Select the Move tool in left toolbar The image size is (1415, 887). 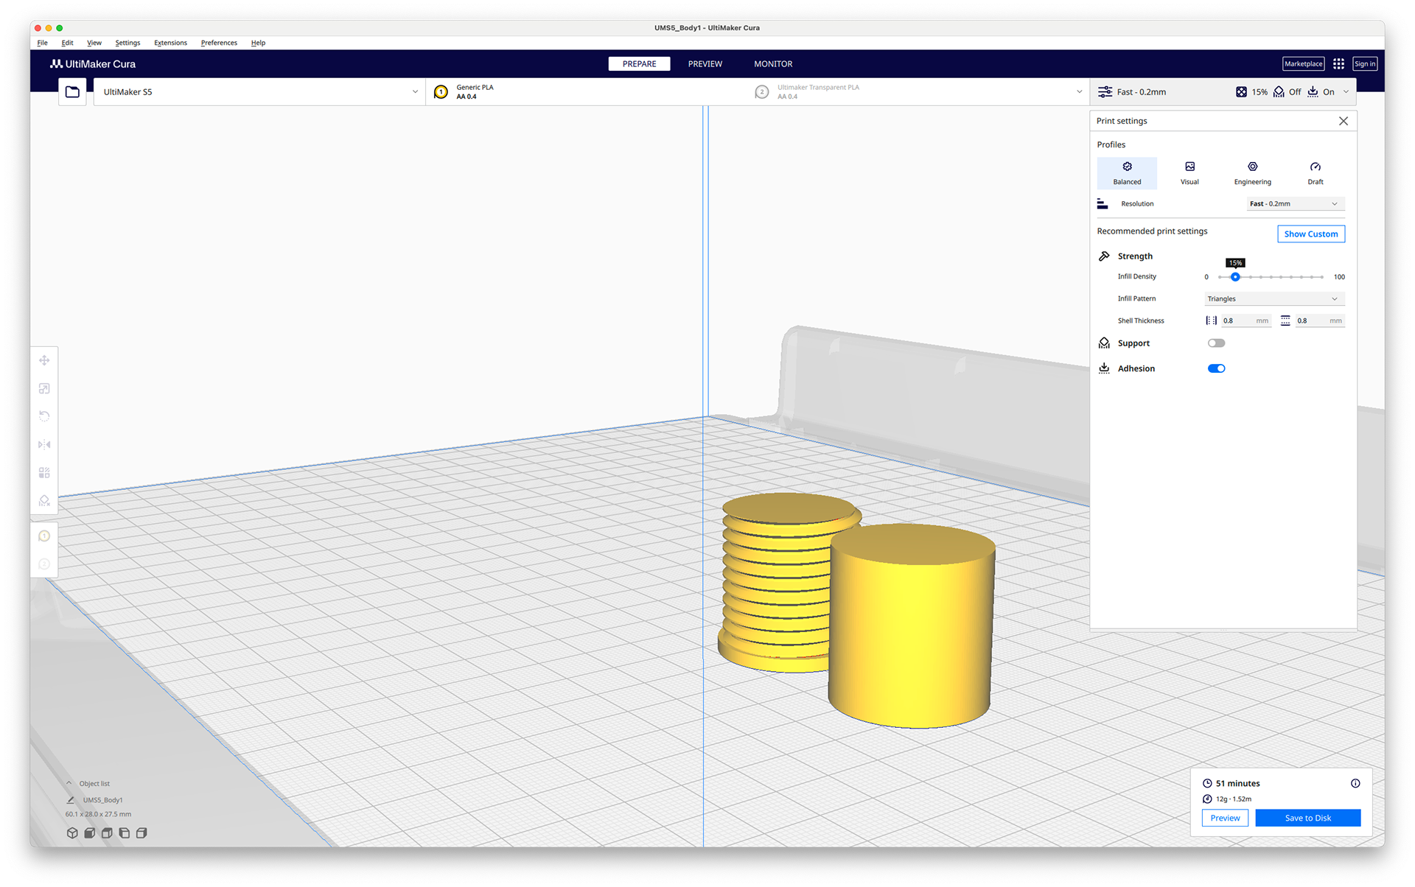point(44,360)
